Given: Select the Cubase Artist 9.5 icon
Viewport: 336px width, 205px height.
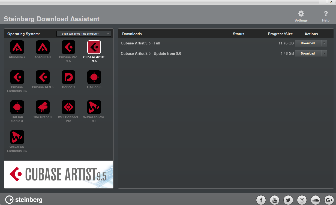Looking at the screenshot, I should (x=94, y=47).
